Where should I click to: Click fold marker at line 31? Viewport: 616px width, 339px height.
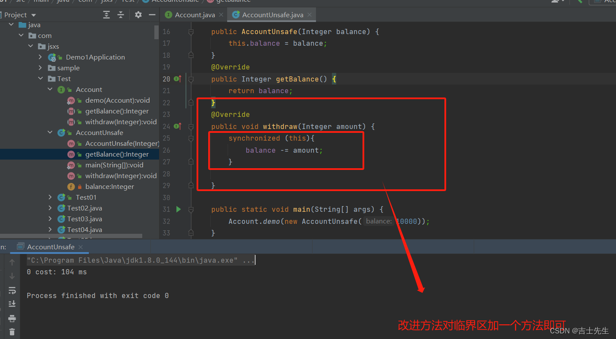pyautogui.click(x=191, y=209)
